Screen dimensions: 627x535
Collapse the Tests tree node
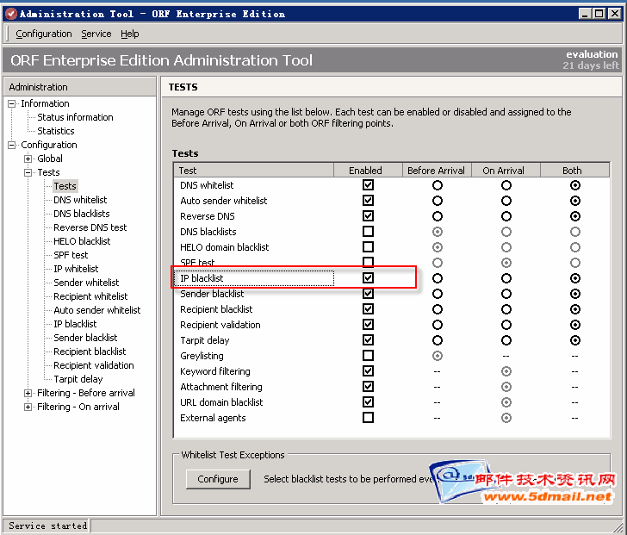coord(28,172)
